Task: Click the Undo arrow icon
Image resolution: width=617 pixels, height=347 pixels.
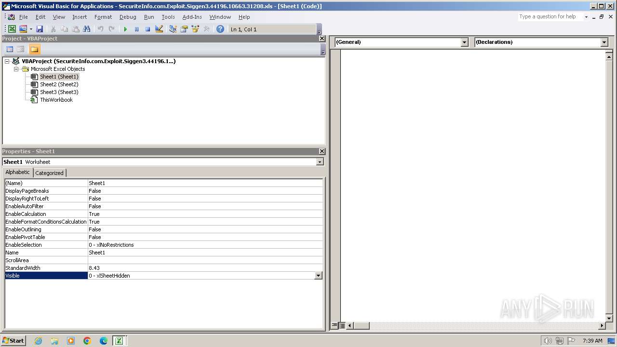Action: [x=100, y=29]
